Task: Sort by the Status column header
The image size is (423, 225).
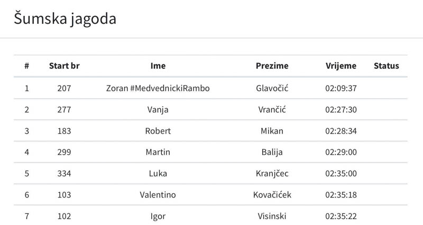Action: point(387,66)
